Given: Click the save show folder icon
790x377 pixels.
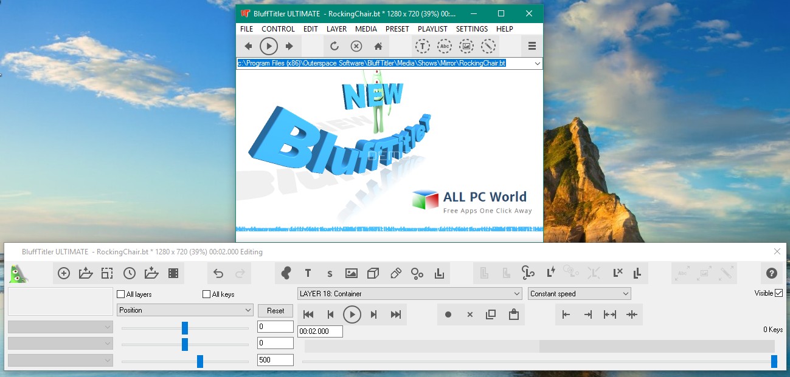Looking at the screenshot, I should 151,273.
